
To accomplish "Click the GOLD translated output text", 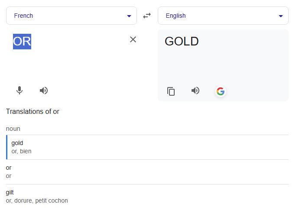I will (182, 42).
